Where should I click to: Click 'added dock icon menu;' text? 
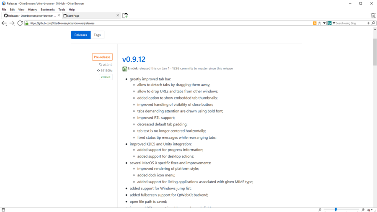point(156,175)
